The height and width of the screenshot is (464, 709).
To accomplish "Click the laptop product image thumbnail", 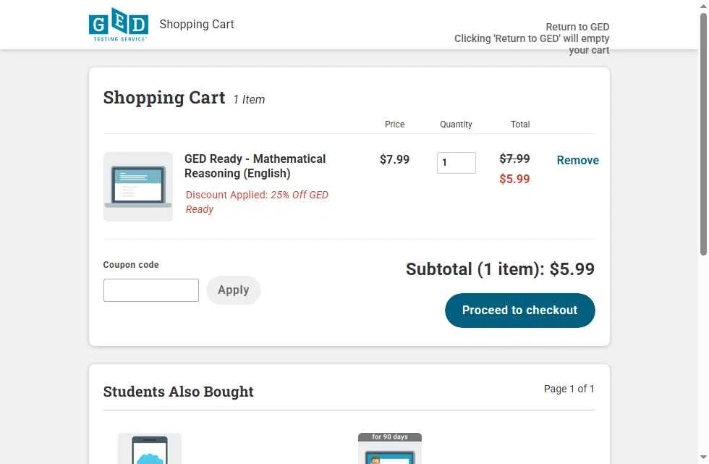I will tap(138, 187).
